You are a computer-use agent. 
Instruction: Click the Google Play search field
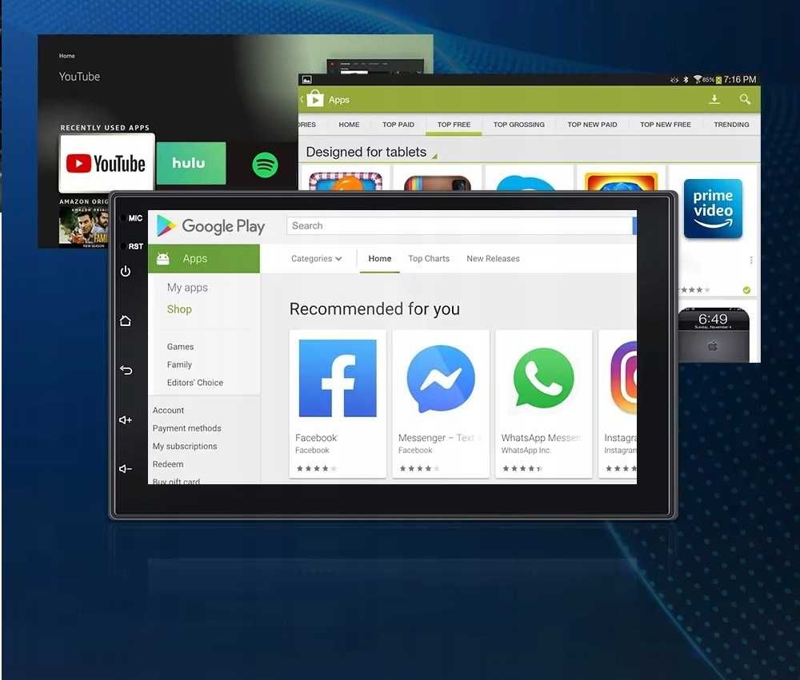(459, 226)
